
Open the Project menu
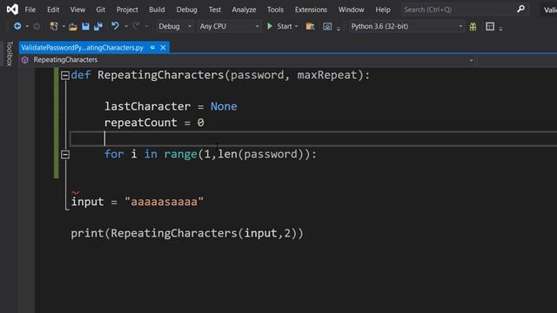pyautogui.click(x=127, y=10)
